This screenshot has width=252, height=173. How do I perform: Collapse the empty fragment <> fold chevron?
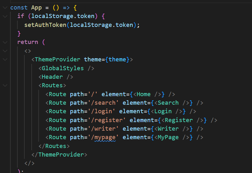point(5,51)
